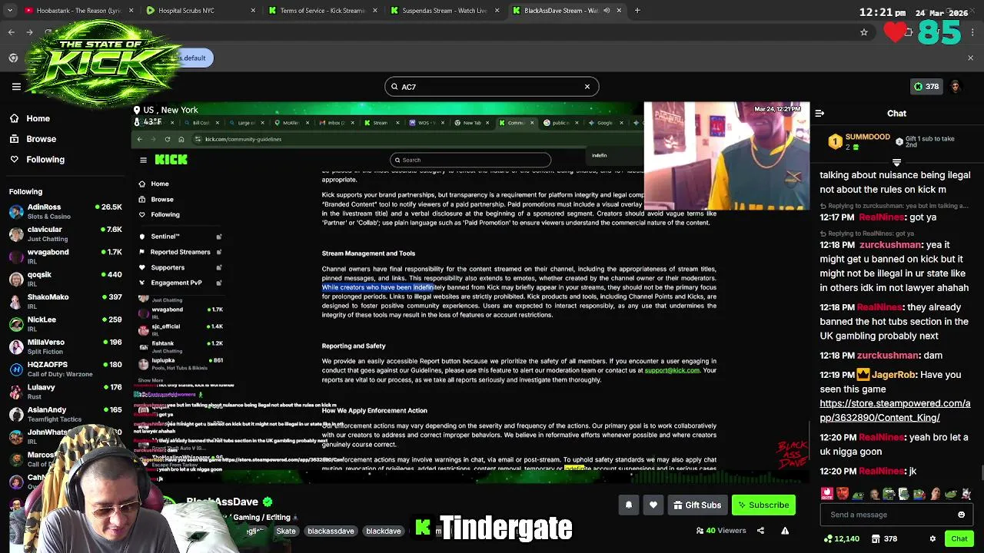The width and height of the screenshot is (984, 553).
Task: Open the user profile avatar menu
Action: 956,87
